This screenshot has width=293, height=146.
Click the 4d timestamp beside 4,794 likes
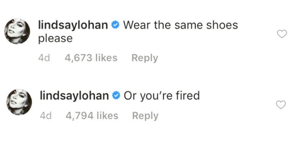46,116
